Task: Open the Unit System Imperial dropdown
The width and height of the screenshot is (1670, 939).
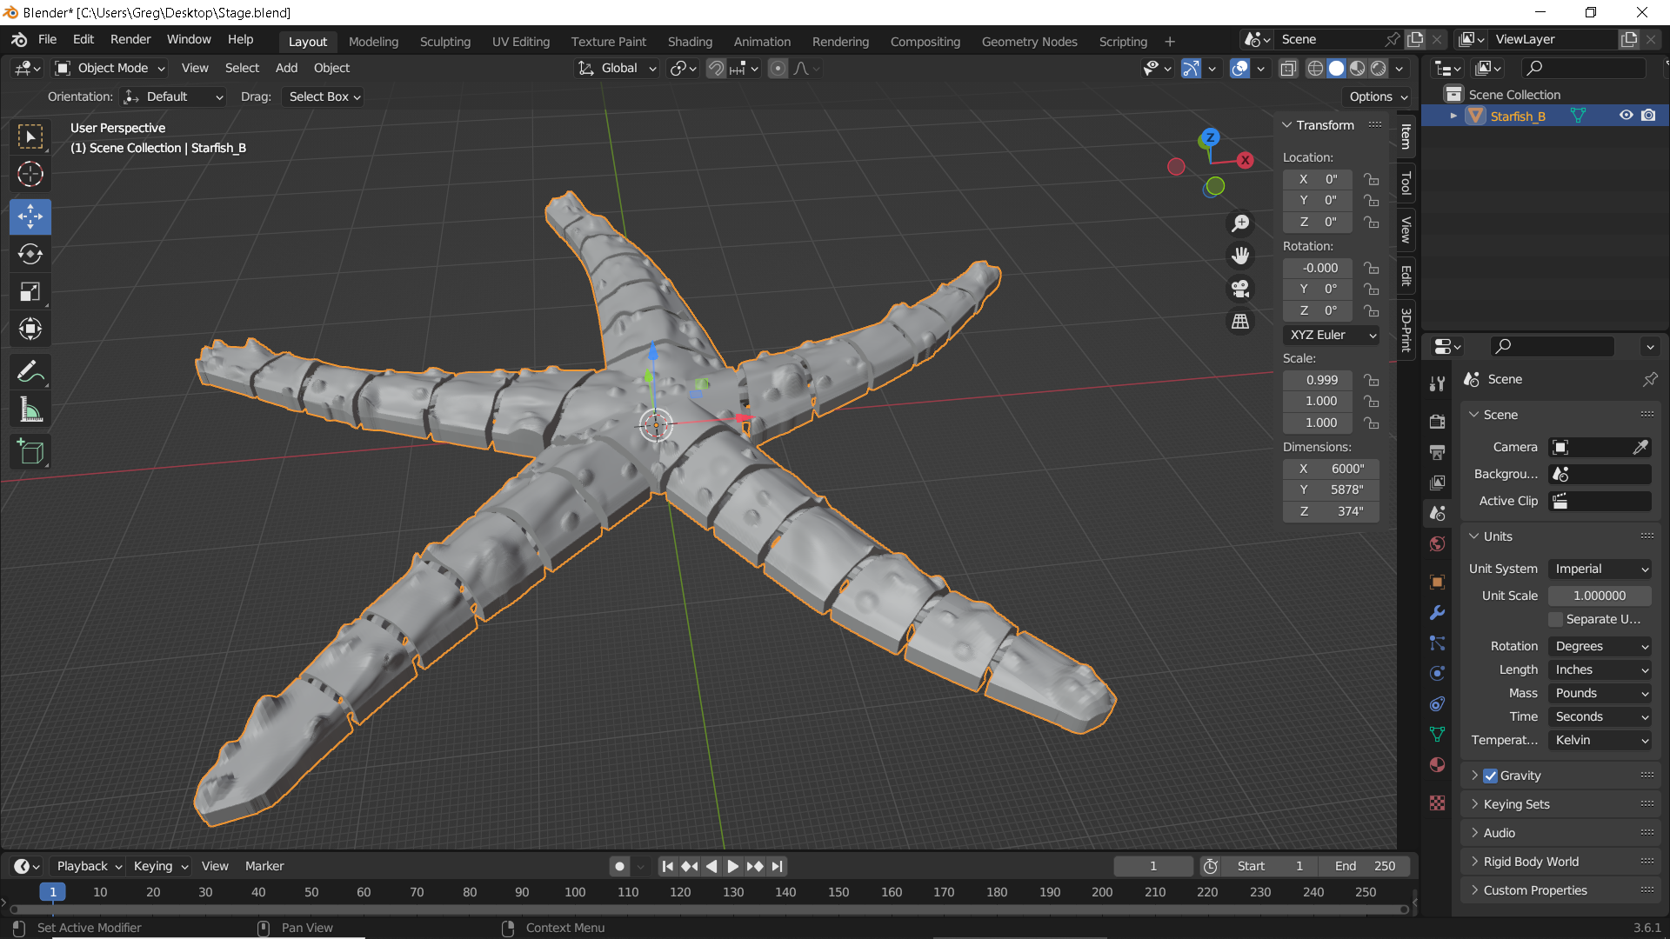Action: tap(1600, 569)
